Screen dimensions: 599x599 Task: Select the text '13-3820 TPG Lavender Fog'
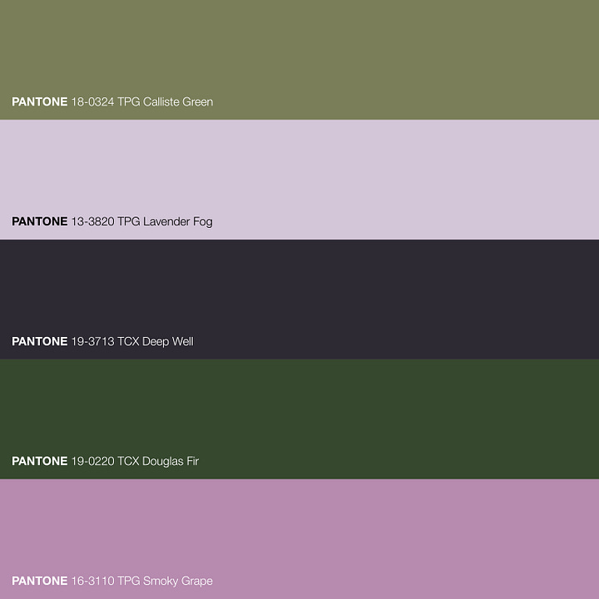pyautogui.click(x=141, y=222)
